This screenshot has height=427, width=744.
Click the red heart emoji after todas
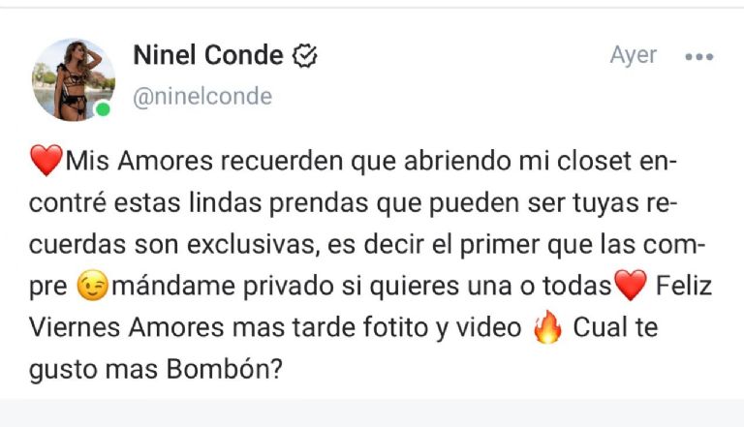pos(630,286)
